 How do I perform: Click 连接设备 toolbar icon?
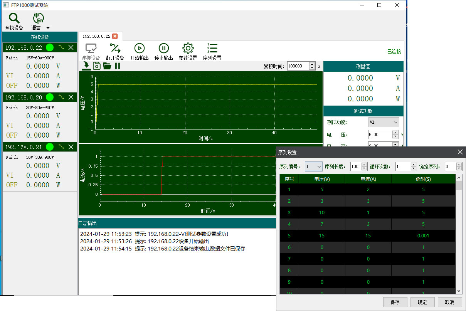(91, 49)
